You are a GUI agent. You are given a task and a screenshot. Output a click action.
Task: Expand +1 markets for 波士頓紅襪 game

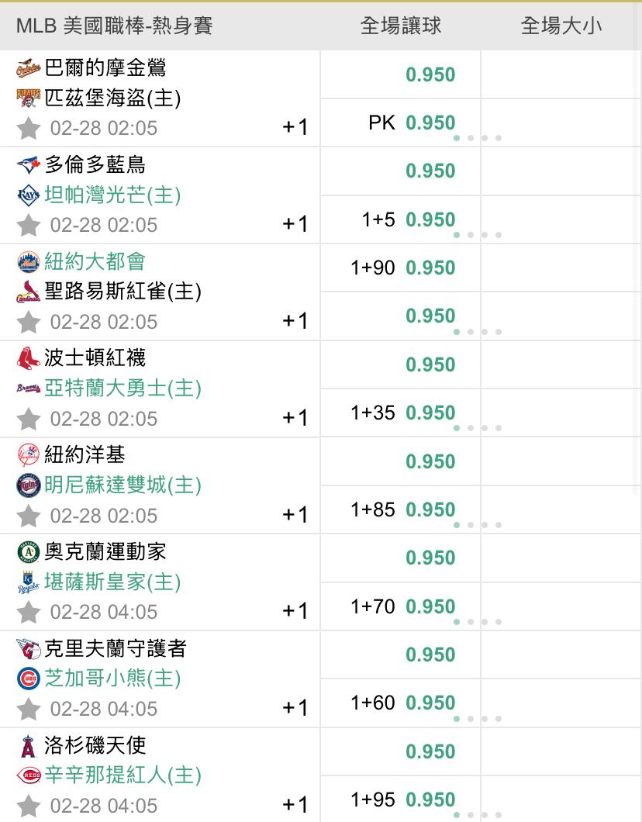coord(295,418)
